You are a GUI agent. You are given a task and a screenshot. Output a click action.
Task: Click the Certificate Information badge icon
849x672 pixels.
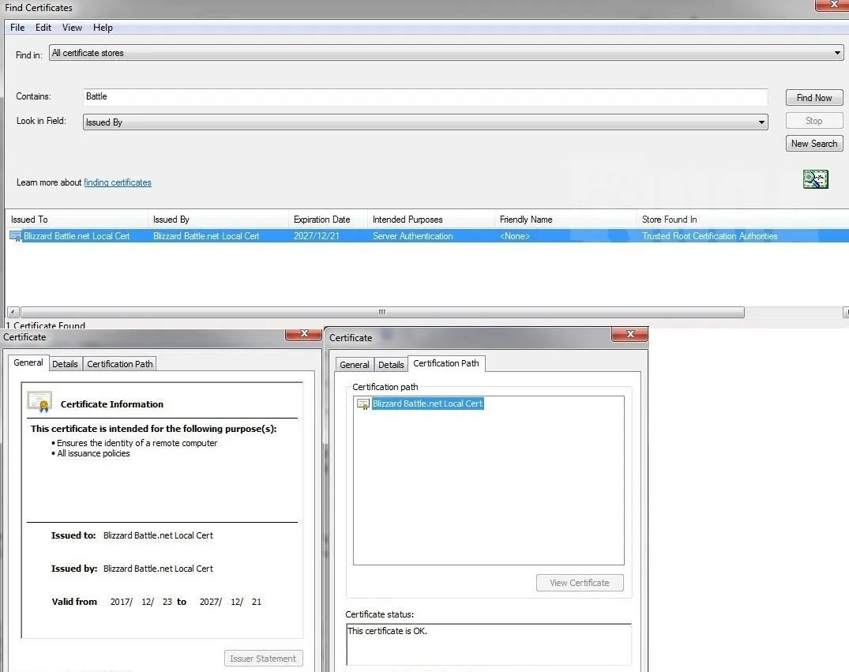click(x=39, y=403)
